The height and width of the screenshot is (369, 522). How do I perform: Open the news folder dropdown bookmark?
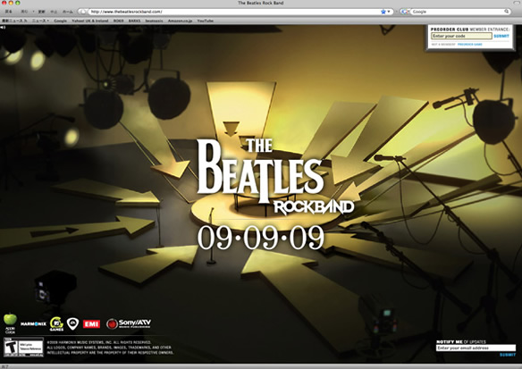point(40,21)
